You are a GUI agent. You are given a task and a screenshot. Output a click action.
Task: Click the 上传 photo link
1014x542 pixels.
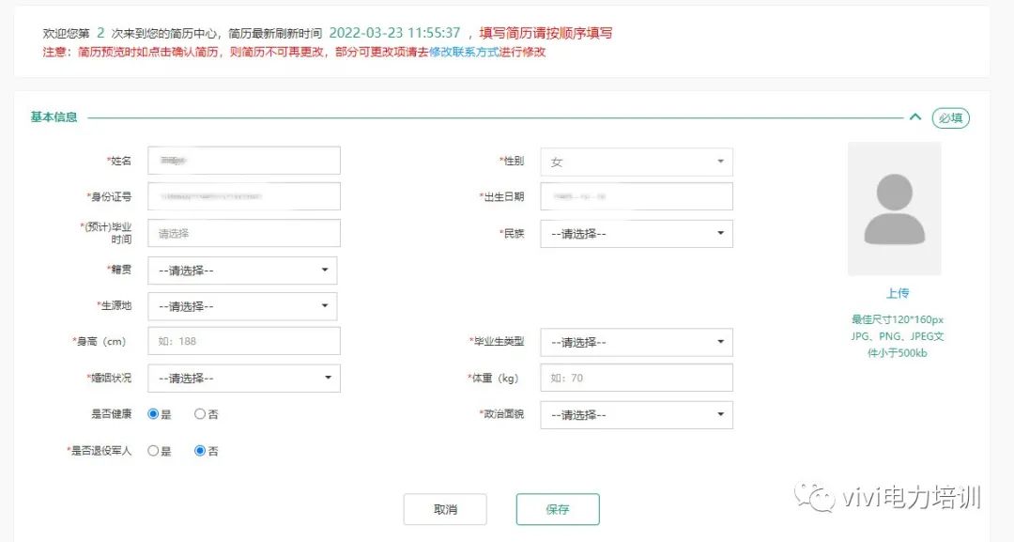tap(898, 293)
